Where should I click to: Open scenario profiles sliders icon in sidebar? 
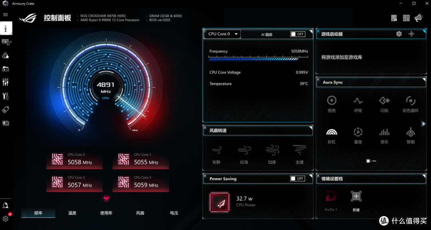point(6,82)
